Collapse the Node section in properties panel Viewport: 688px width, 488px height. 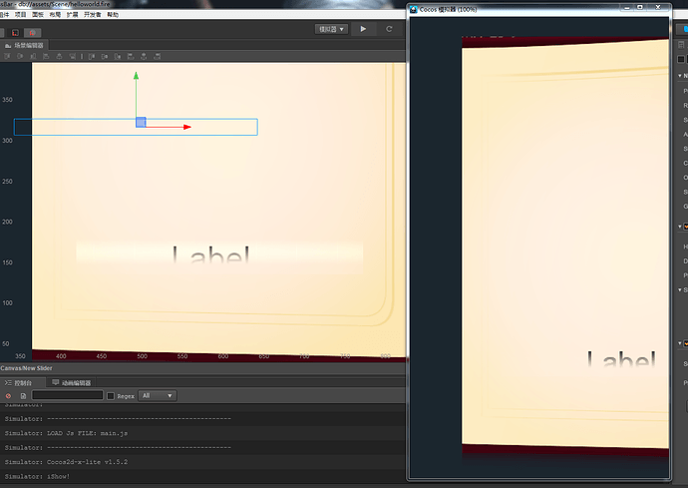[680, 76]
